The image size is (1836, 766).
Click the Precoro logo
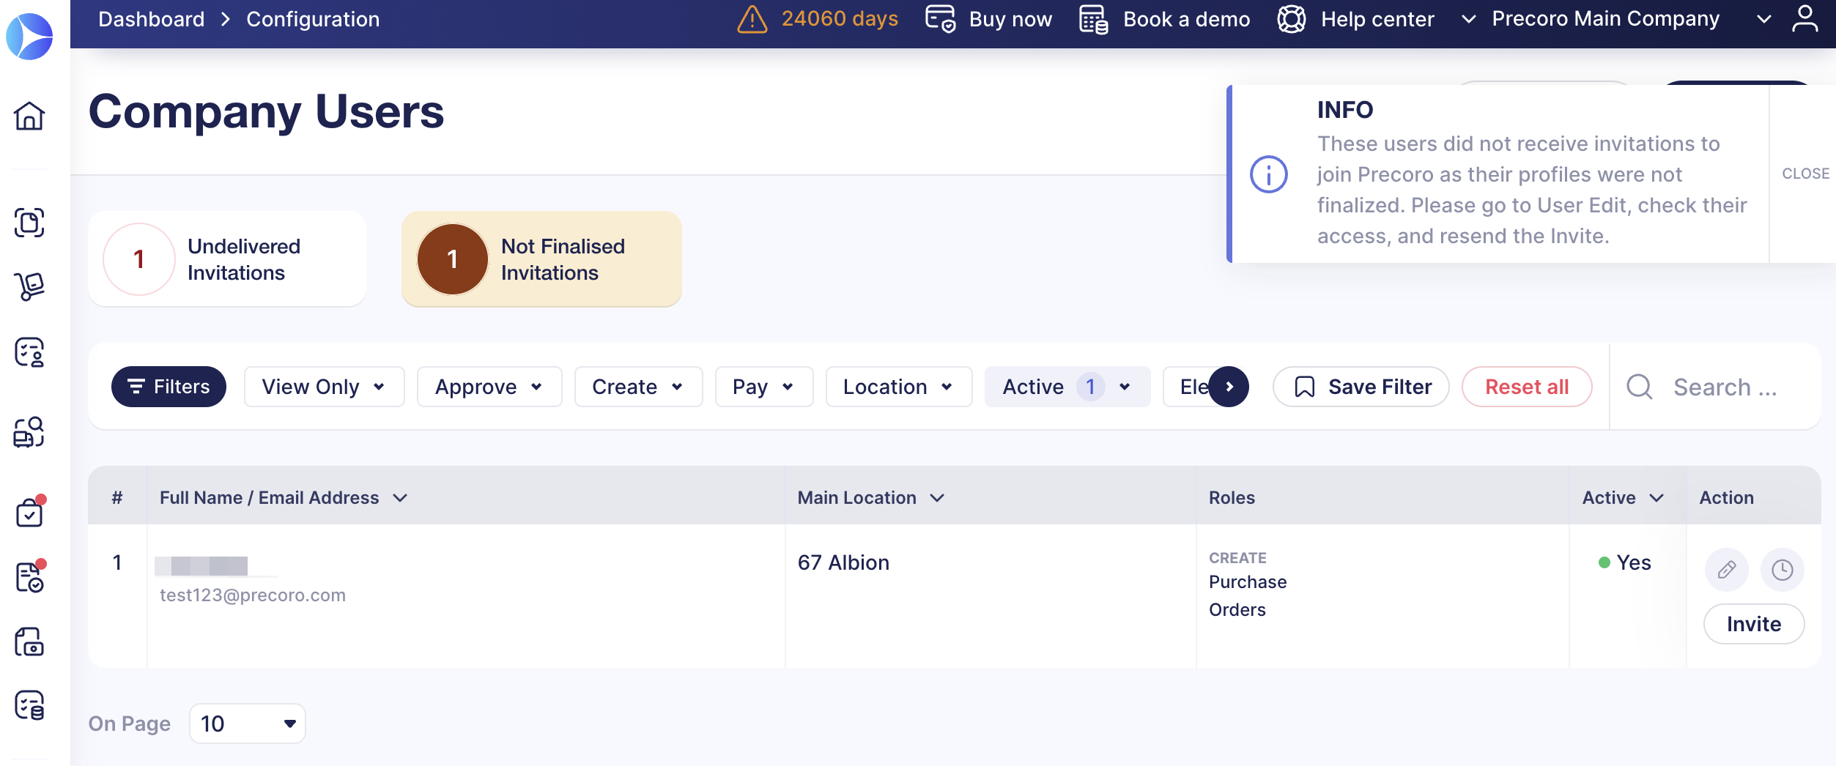pyautogui.click(x=29, y=35)
